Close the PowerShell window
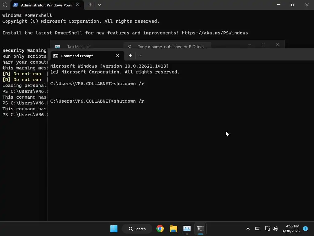 pos(307,5)
